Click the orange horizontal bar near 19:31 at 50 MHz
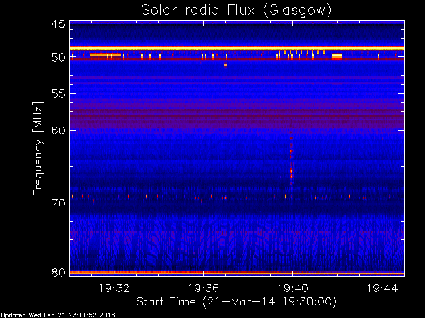 pos(105,56)
